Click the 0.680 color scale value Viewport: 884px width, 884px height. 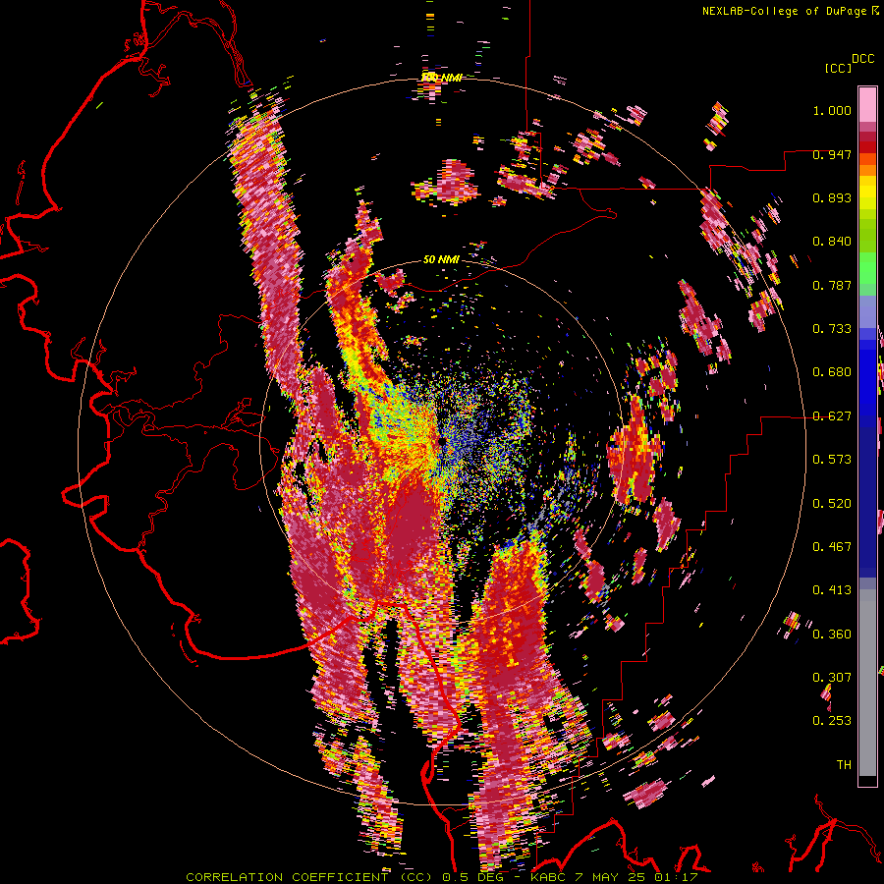coord(832,372)
